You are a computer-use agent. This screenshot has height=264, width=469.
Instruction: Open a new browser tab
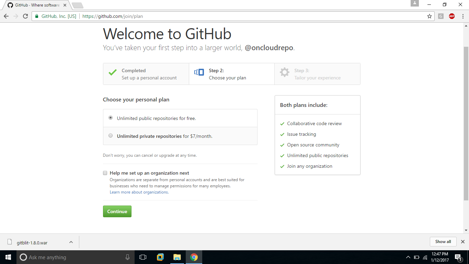point(78,5)
